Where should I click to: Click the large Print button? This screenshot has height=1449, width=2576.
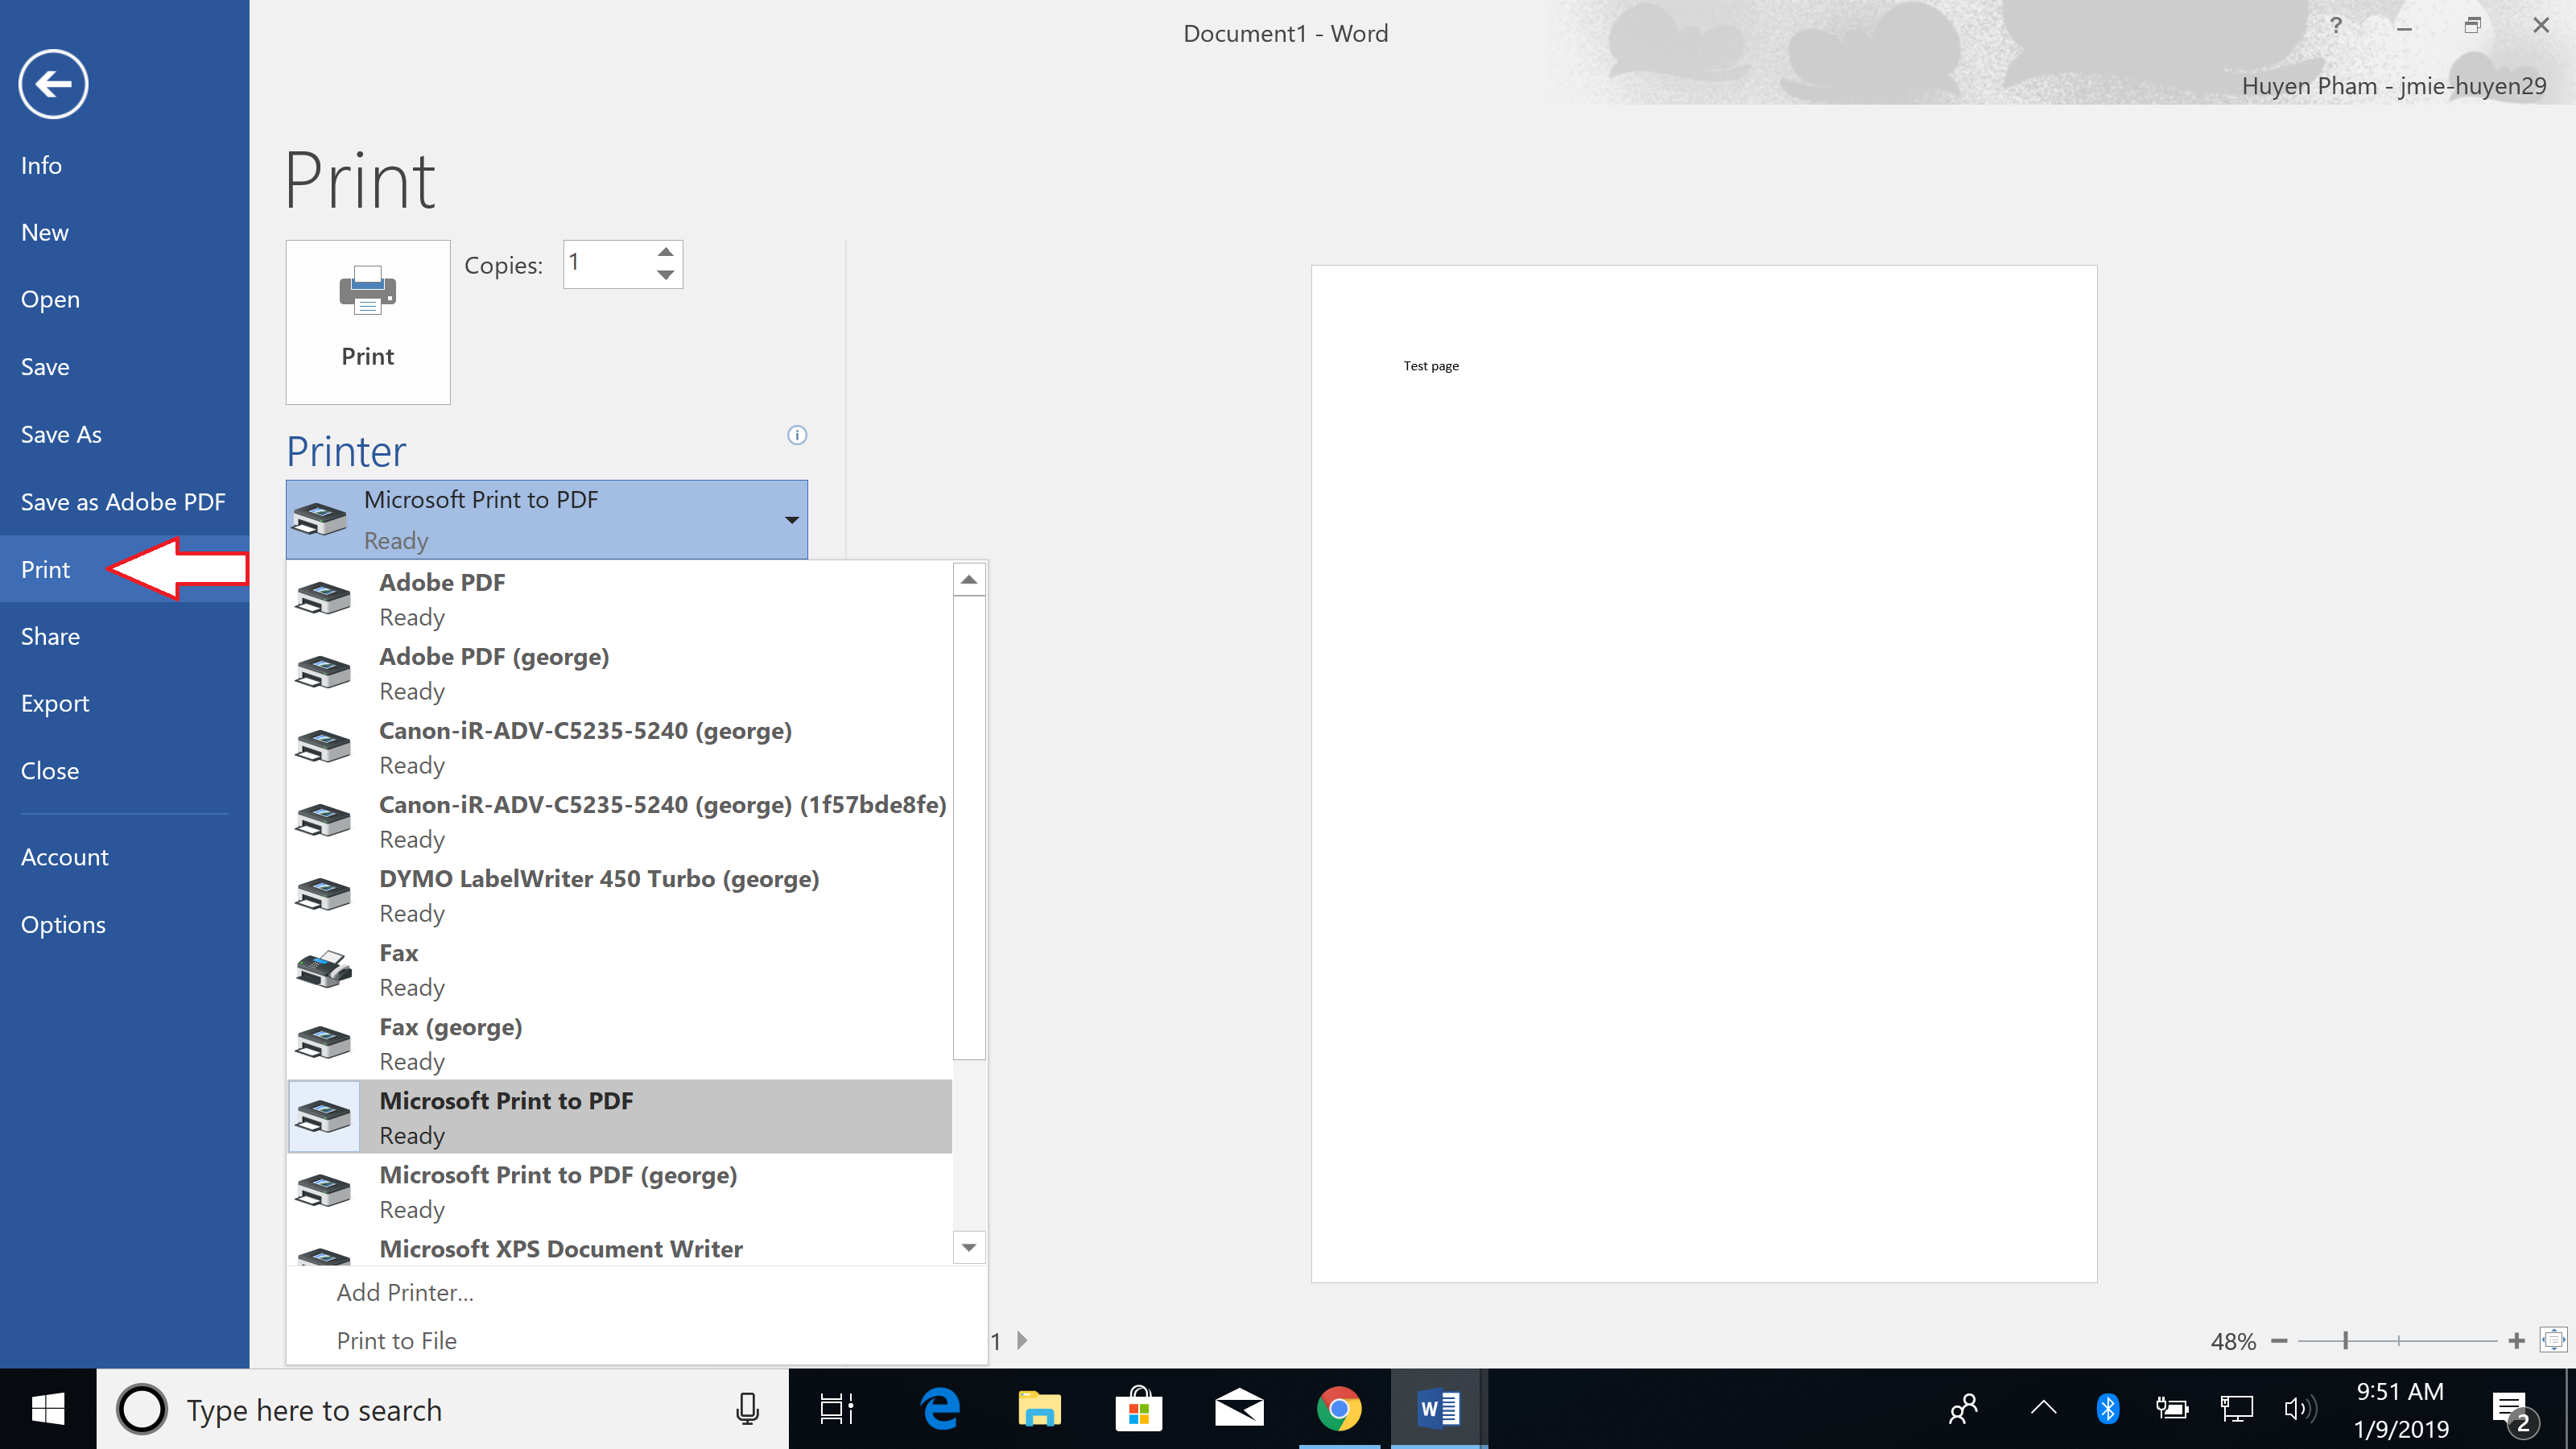tap(368, 322)
